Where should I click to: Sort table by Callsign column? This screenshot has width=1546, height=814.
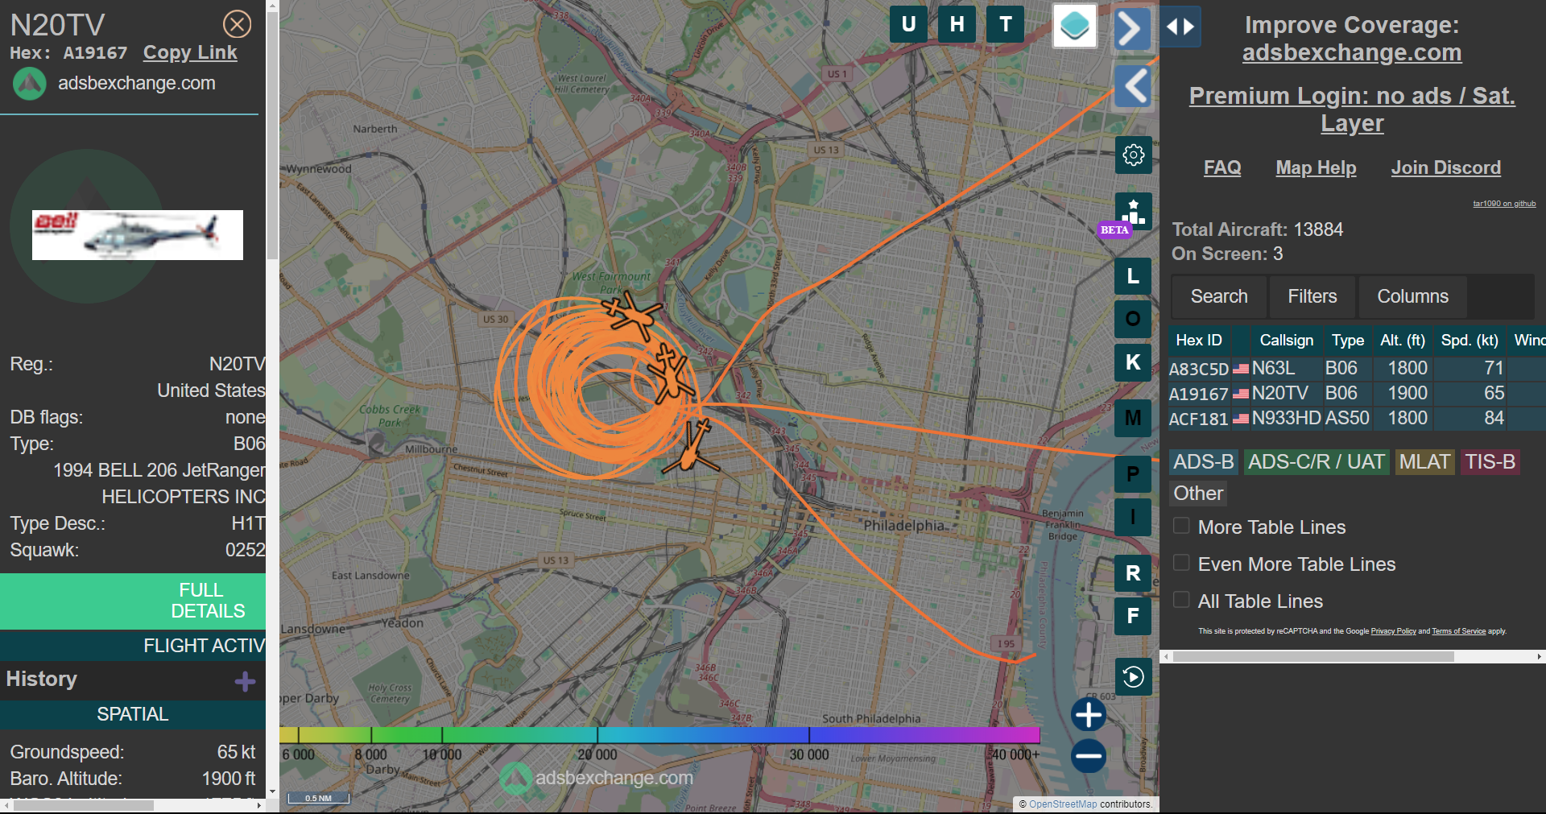(x=1286, y=340)
